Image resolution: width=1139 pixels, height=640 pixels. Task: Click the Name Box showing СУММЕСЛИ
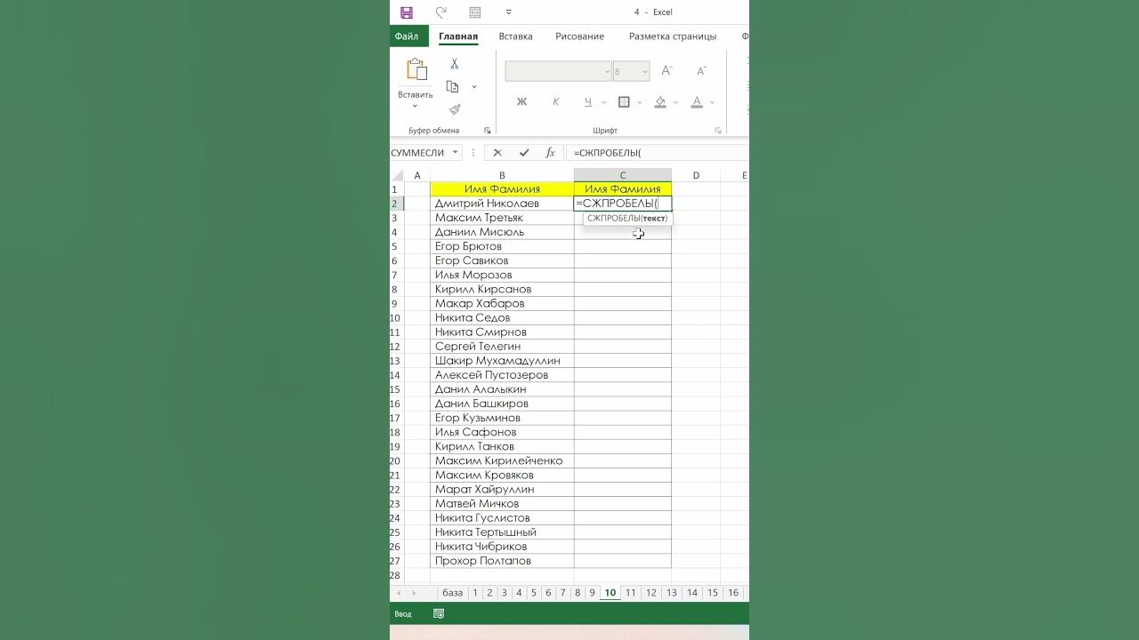click(418, 153)
